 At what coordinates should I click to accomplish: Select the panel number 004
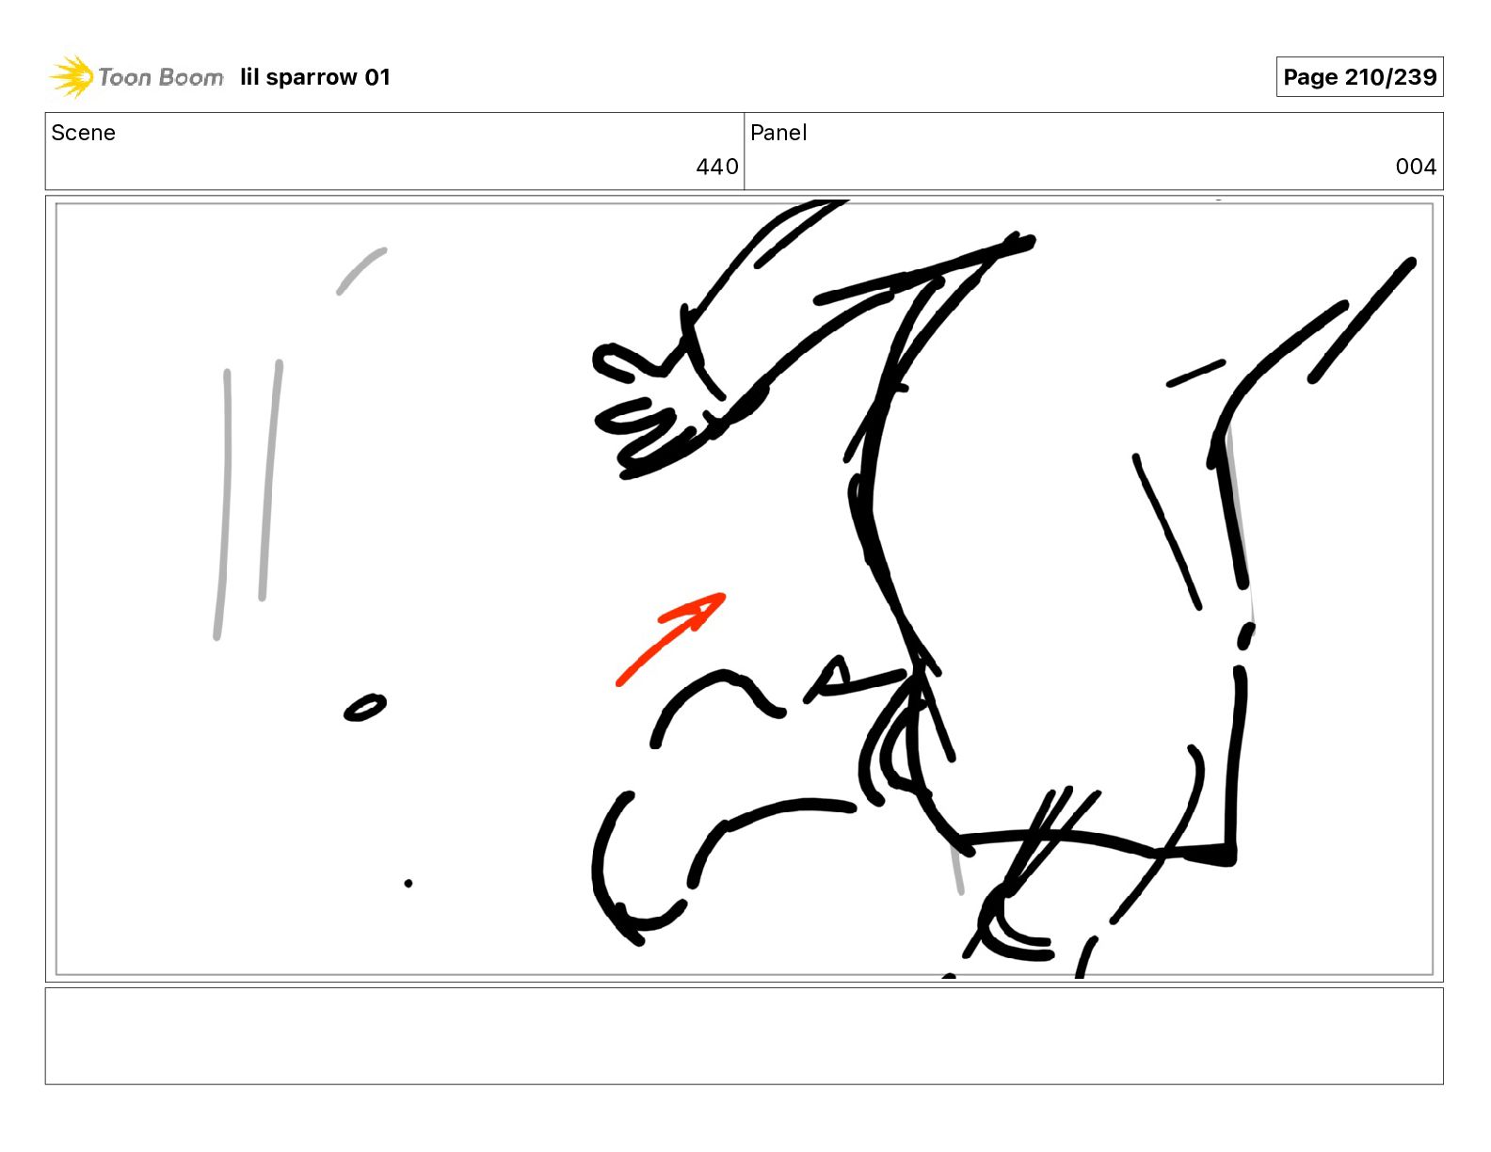pyautogui.click(x=1416, y=167)
